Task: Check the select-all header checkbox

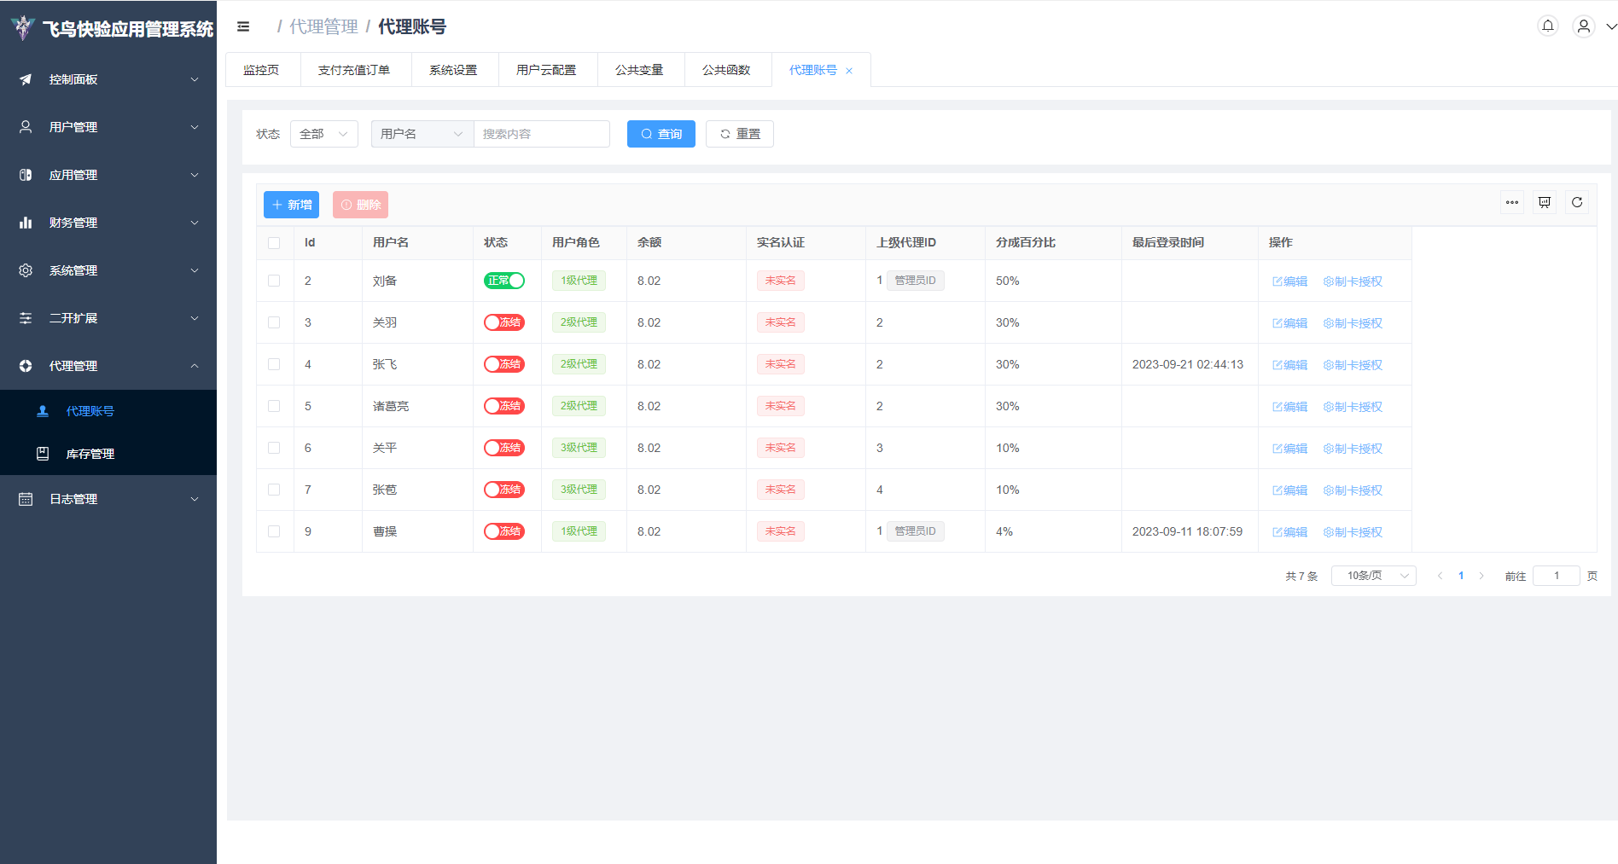Action: (274, 243)
